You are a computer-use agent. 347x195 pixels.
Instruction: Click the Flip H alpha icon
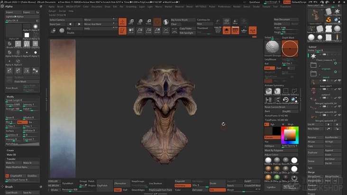tap(9, 71)
